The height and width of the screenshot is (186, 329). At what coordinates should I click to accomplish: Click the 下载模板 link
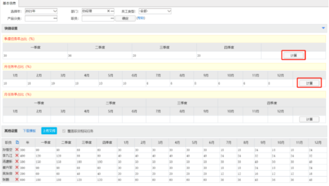click(29, 131)
